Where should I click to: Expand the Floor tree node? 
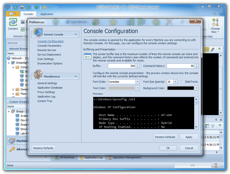tap(13, 94)
